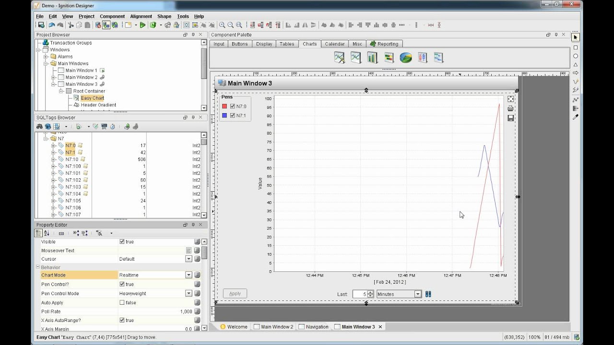Open the Minutes time unit dropdown

[x=418, y=294]
